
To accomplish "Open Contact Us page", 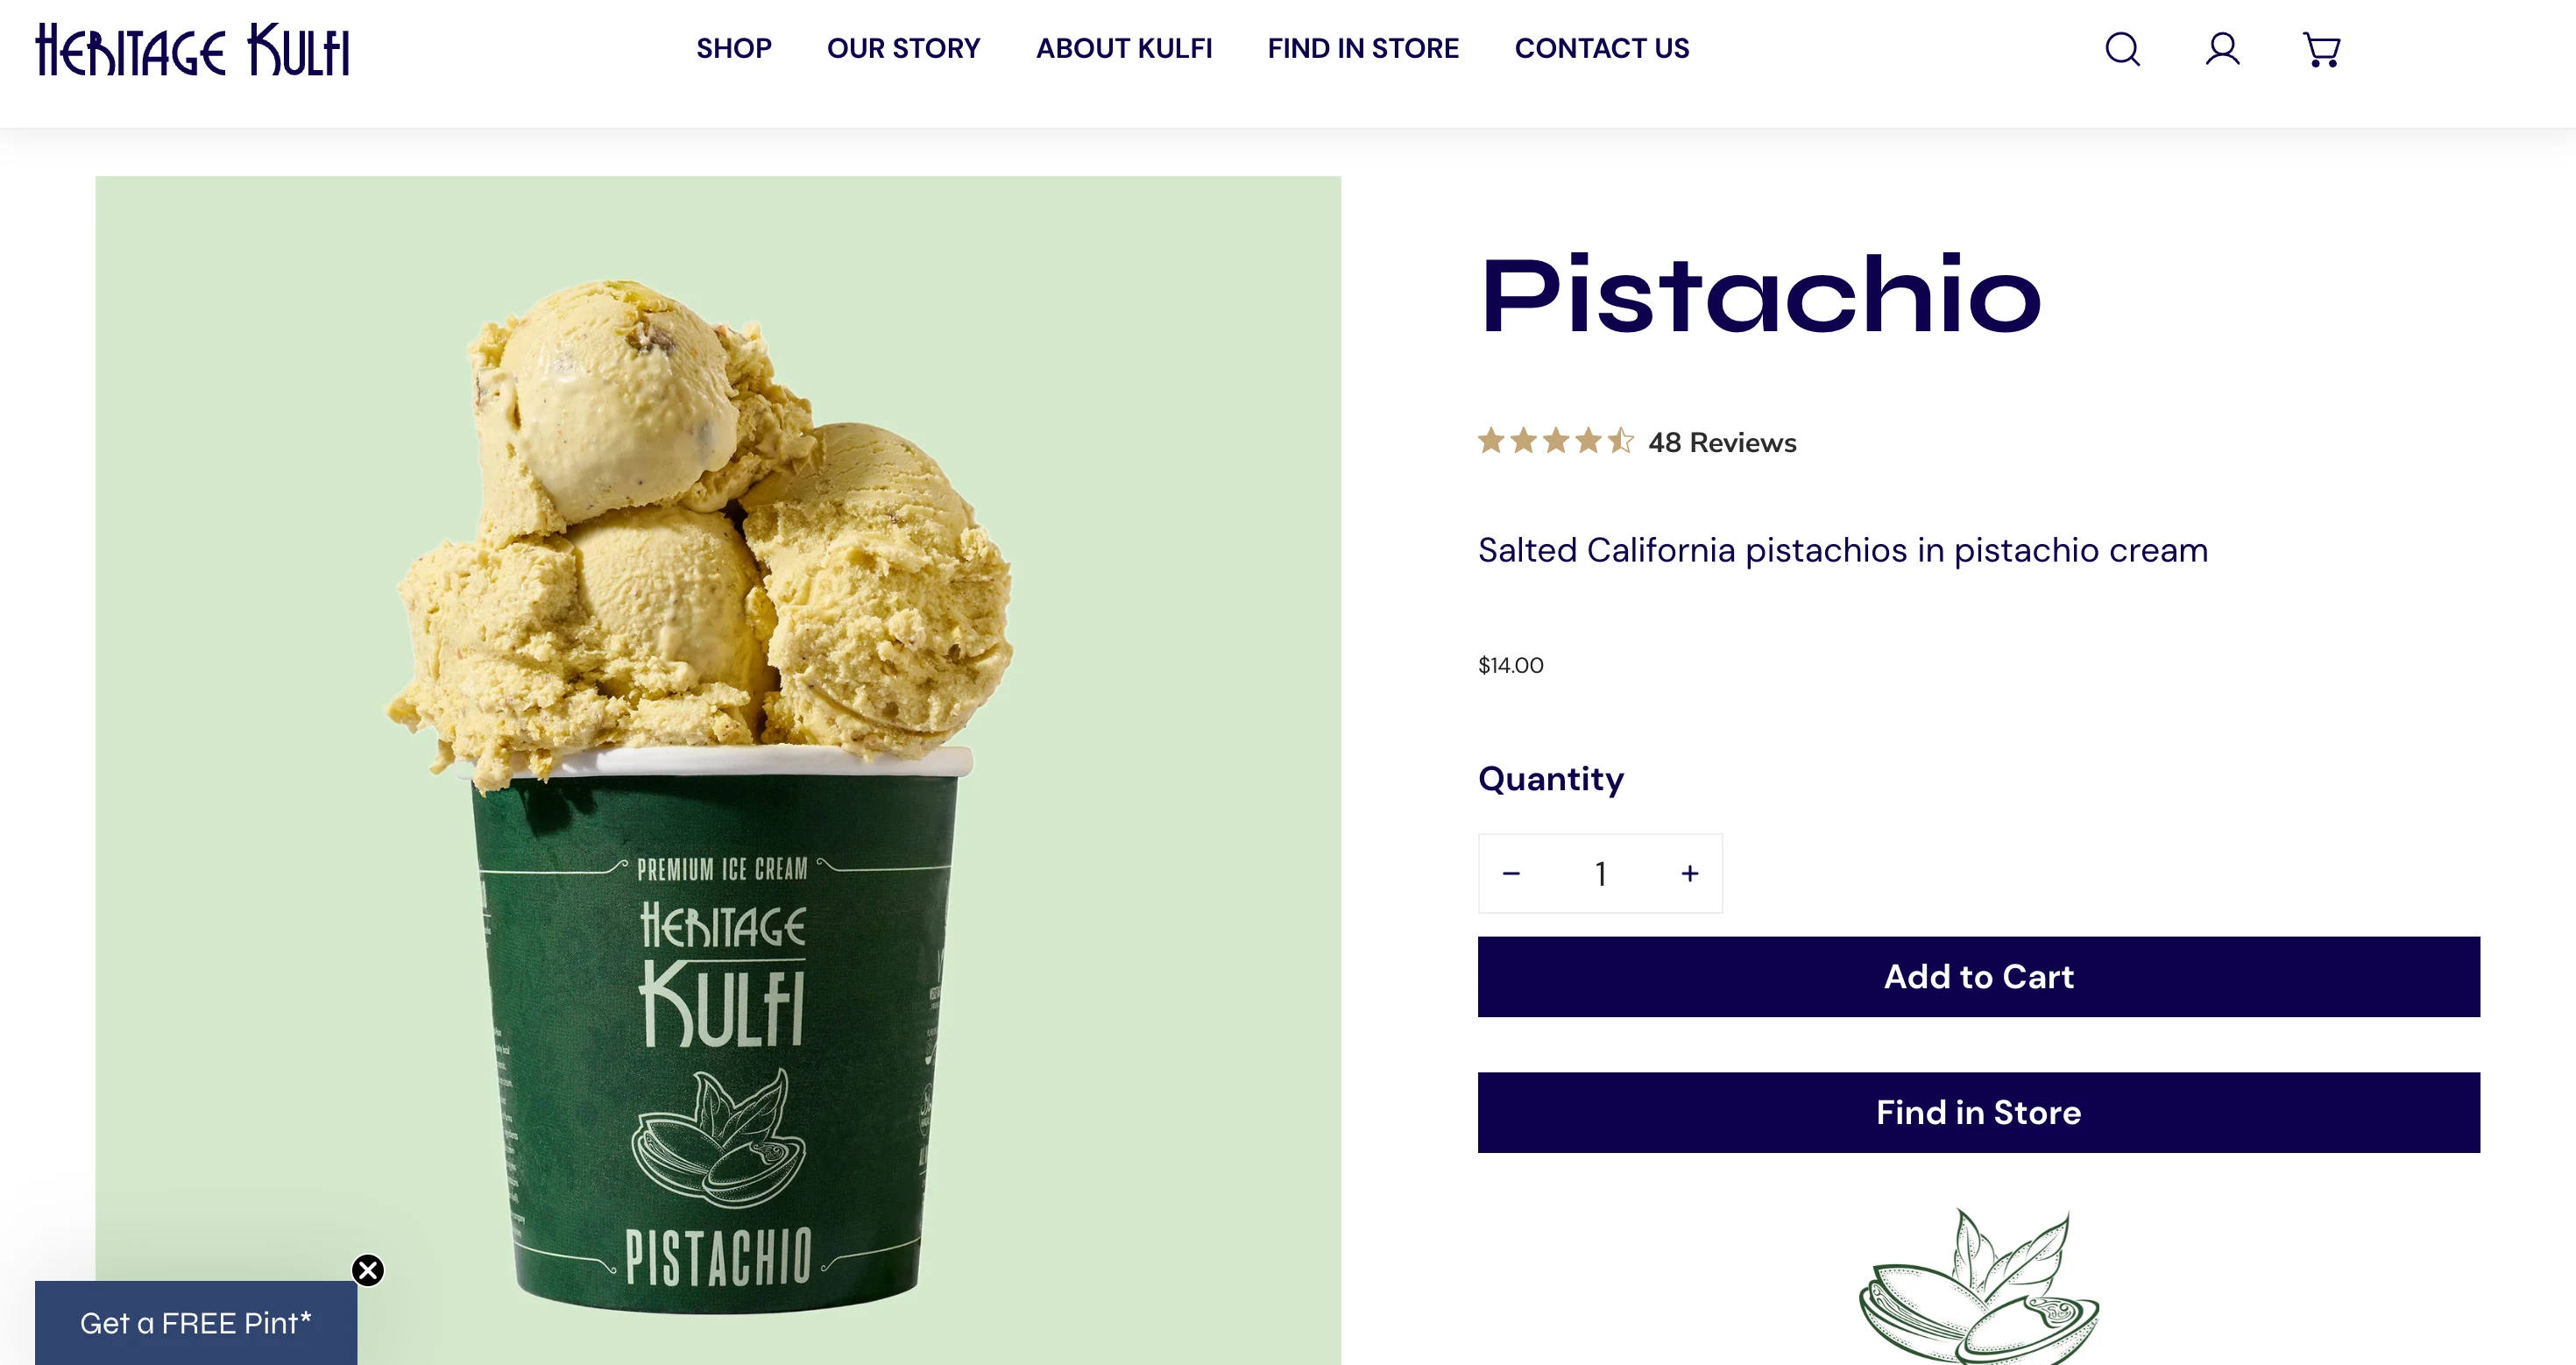I will coord(1602,48).
